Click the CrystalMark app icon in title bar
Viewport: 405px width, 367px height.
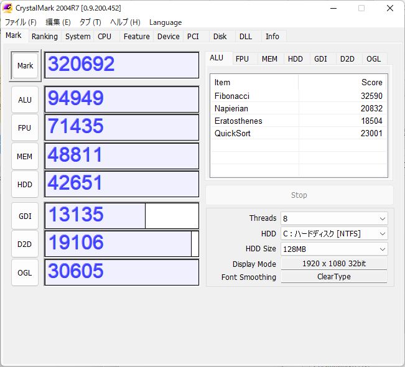pyautogui.click(x=7, y=8)
